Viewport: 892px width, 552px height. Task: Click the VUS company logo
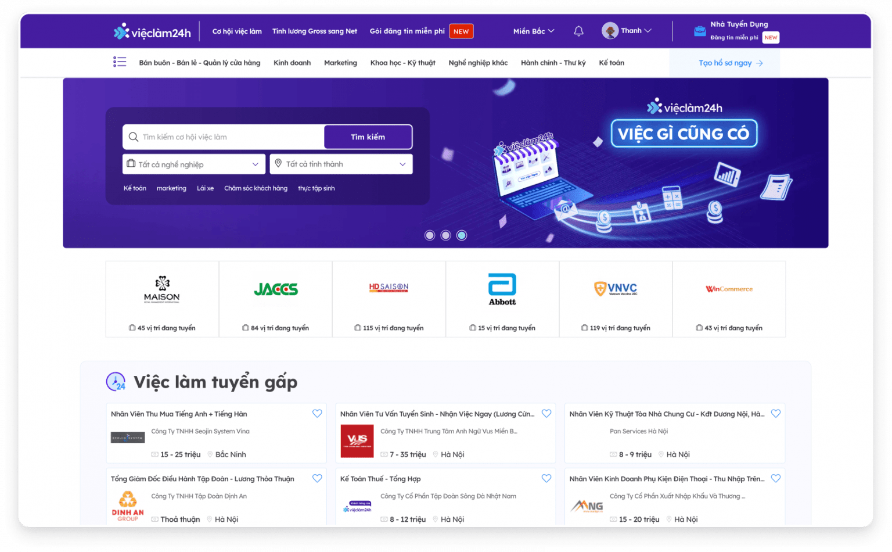pyautogui.click(x=357, y=441)
